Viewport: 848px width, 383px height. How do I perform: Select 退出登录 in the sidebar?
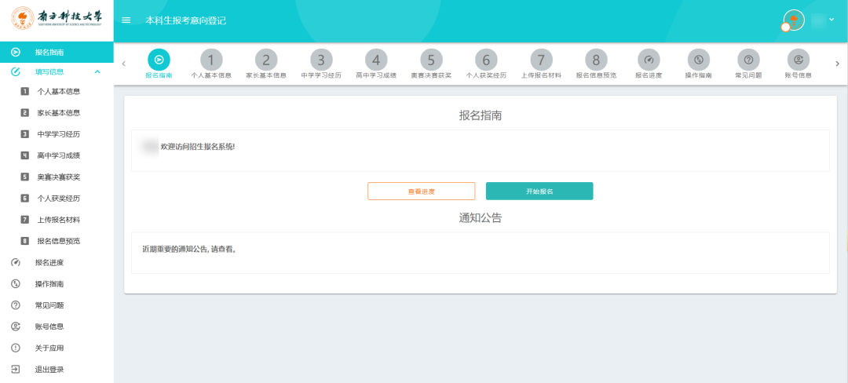(49, 370)
